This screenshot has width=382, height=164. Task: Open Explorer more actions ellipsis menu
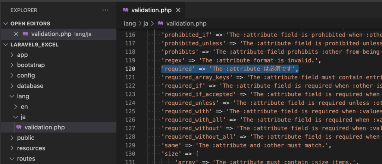point(106,10)
